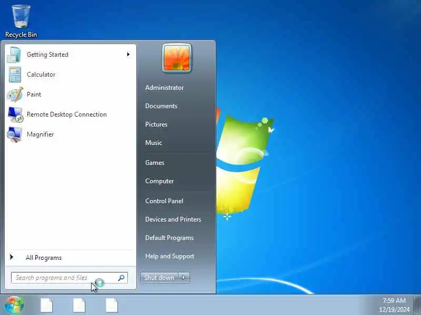Open the first blank taskbar icon
Viewport: 421px width, 315px height.
tap(46, 305)
